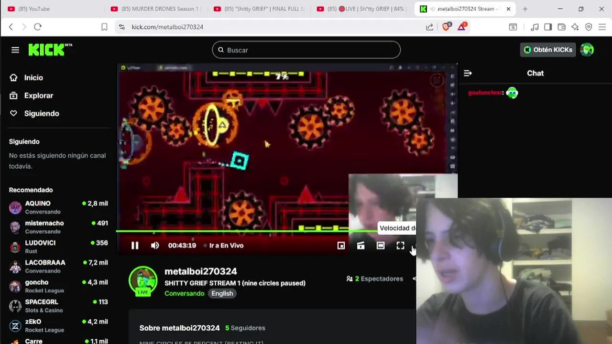The height and width of the screenshot is (344, 612).
Task: Open the tab search icon in toolbar
Action: click(513, 27)
